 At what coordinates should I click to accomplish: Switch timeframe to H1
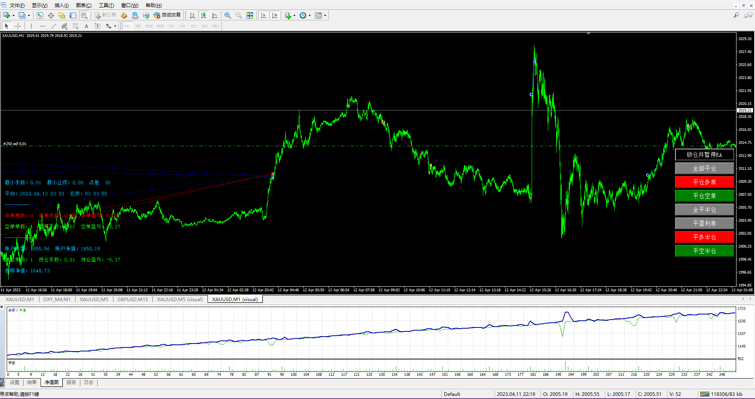[171, 26]
